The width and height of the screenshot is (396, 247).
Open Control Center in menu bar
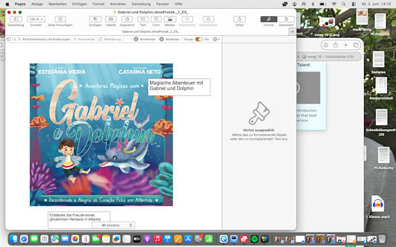[353, 4]
